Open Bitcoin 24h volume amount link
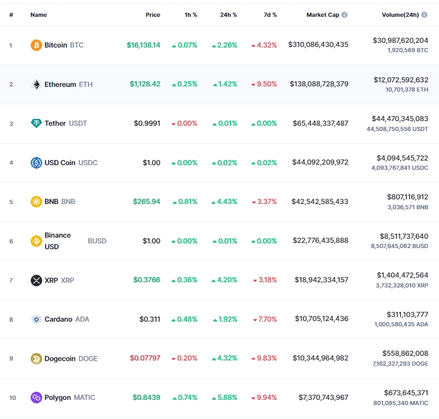The height and width of the screenshot is (419, 439). click(400, 41)
